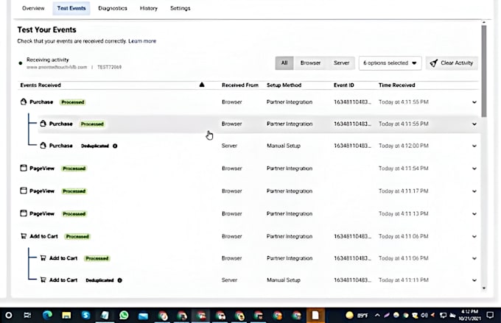This screenshot has width=501, height=323.
Task: Click the bag icon of the Deduplicated Purchase row
Action: click(x=43, y=146)
